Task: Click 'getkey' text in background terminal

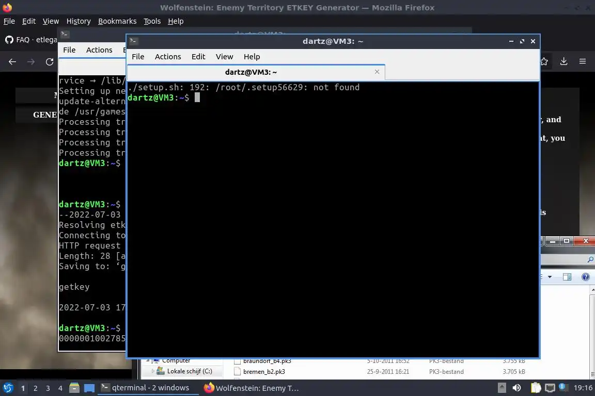Action: click(x=74, y=287)
